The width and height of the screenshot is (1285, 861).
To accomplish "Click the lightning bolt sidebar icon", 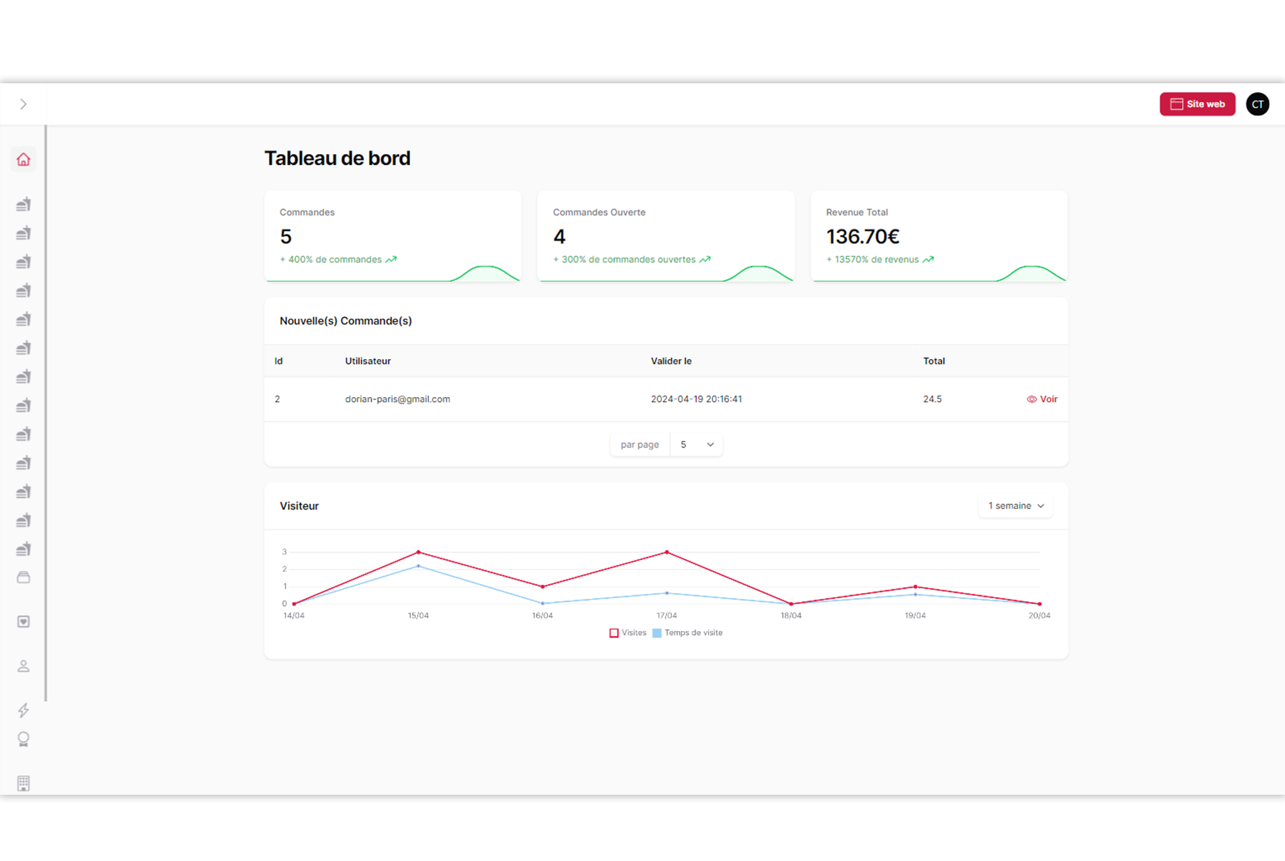I will coord(24,710).
